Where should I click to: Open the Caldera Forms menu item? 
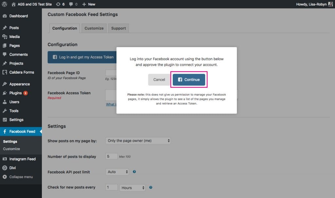coord(22,72)
